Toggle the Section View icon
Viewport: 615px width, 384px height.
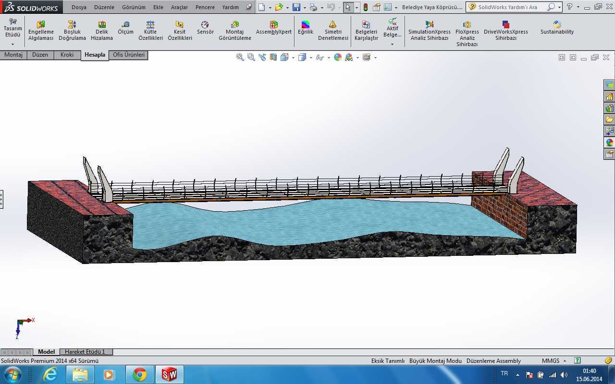click(273, 57)
